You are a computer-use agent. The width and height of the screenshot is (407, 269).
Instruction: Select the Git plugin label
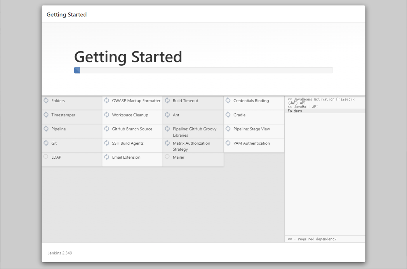54,143
